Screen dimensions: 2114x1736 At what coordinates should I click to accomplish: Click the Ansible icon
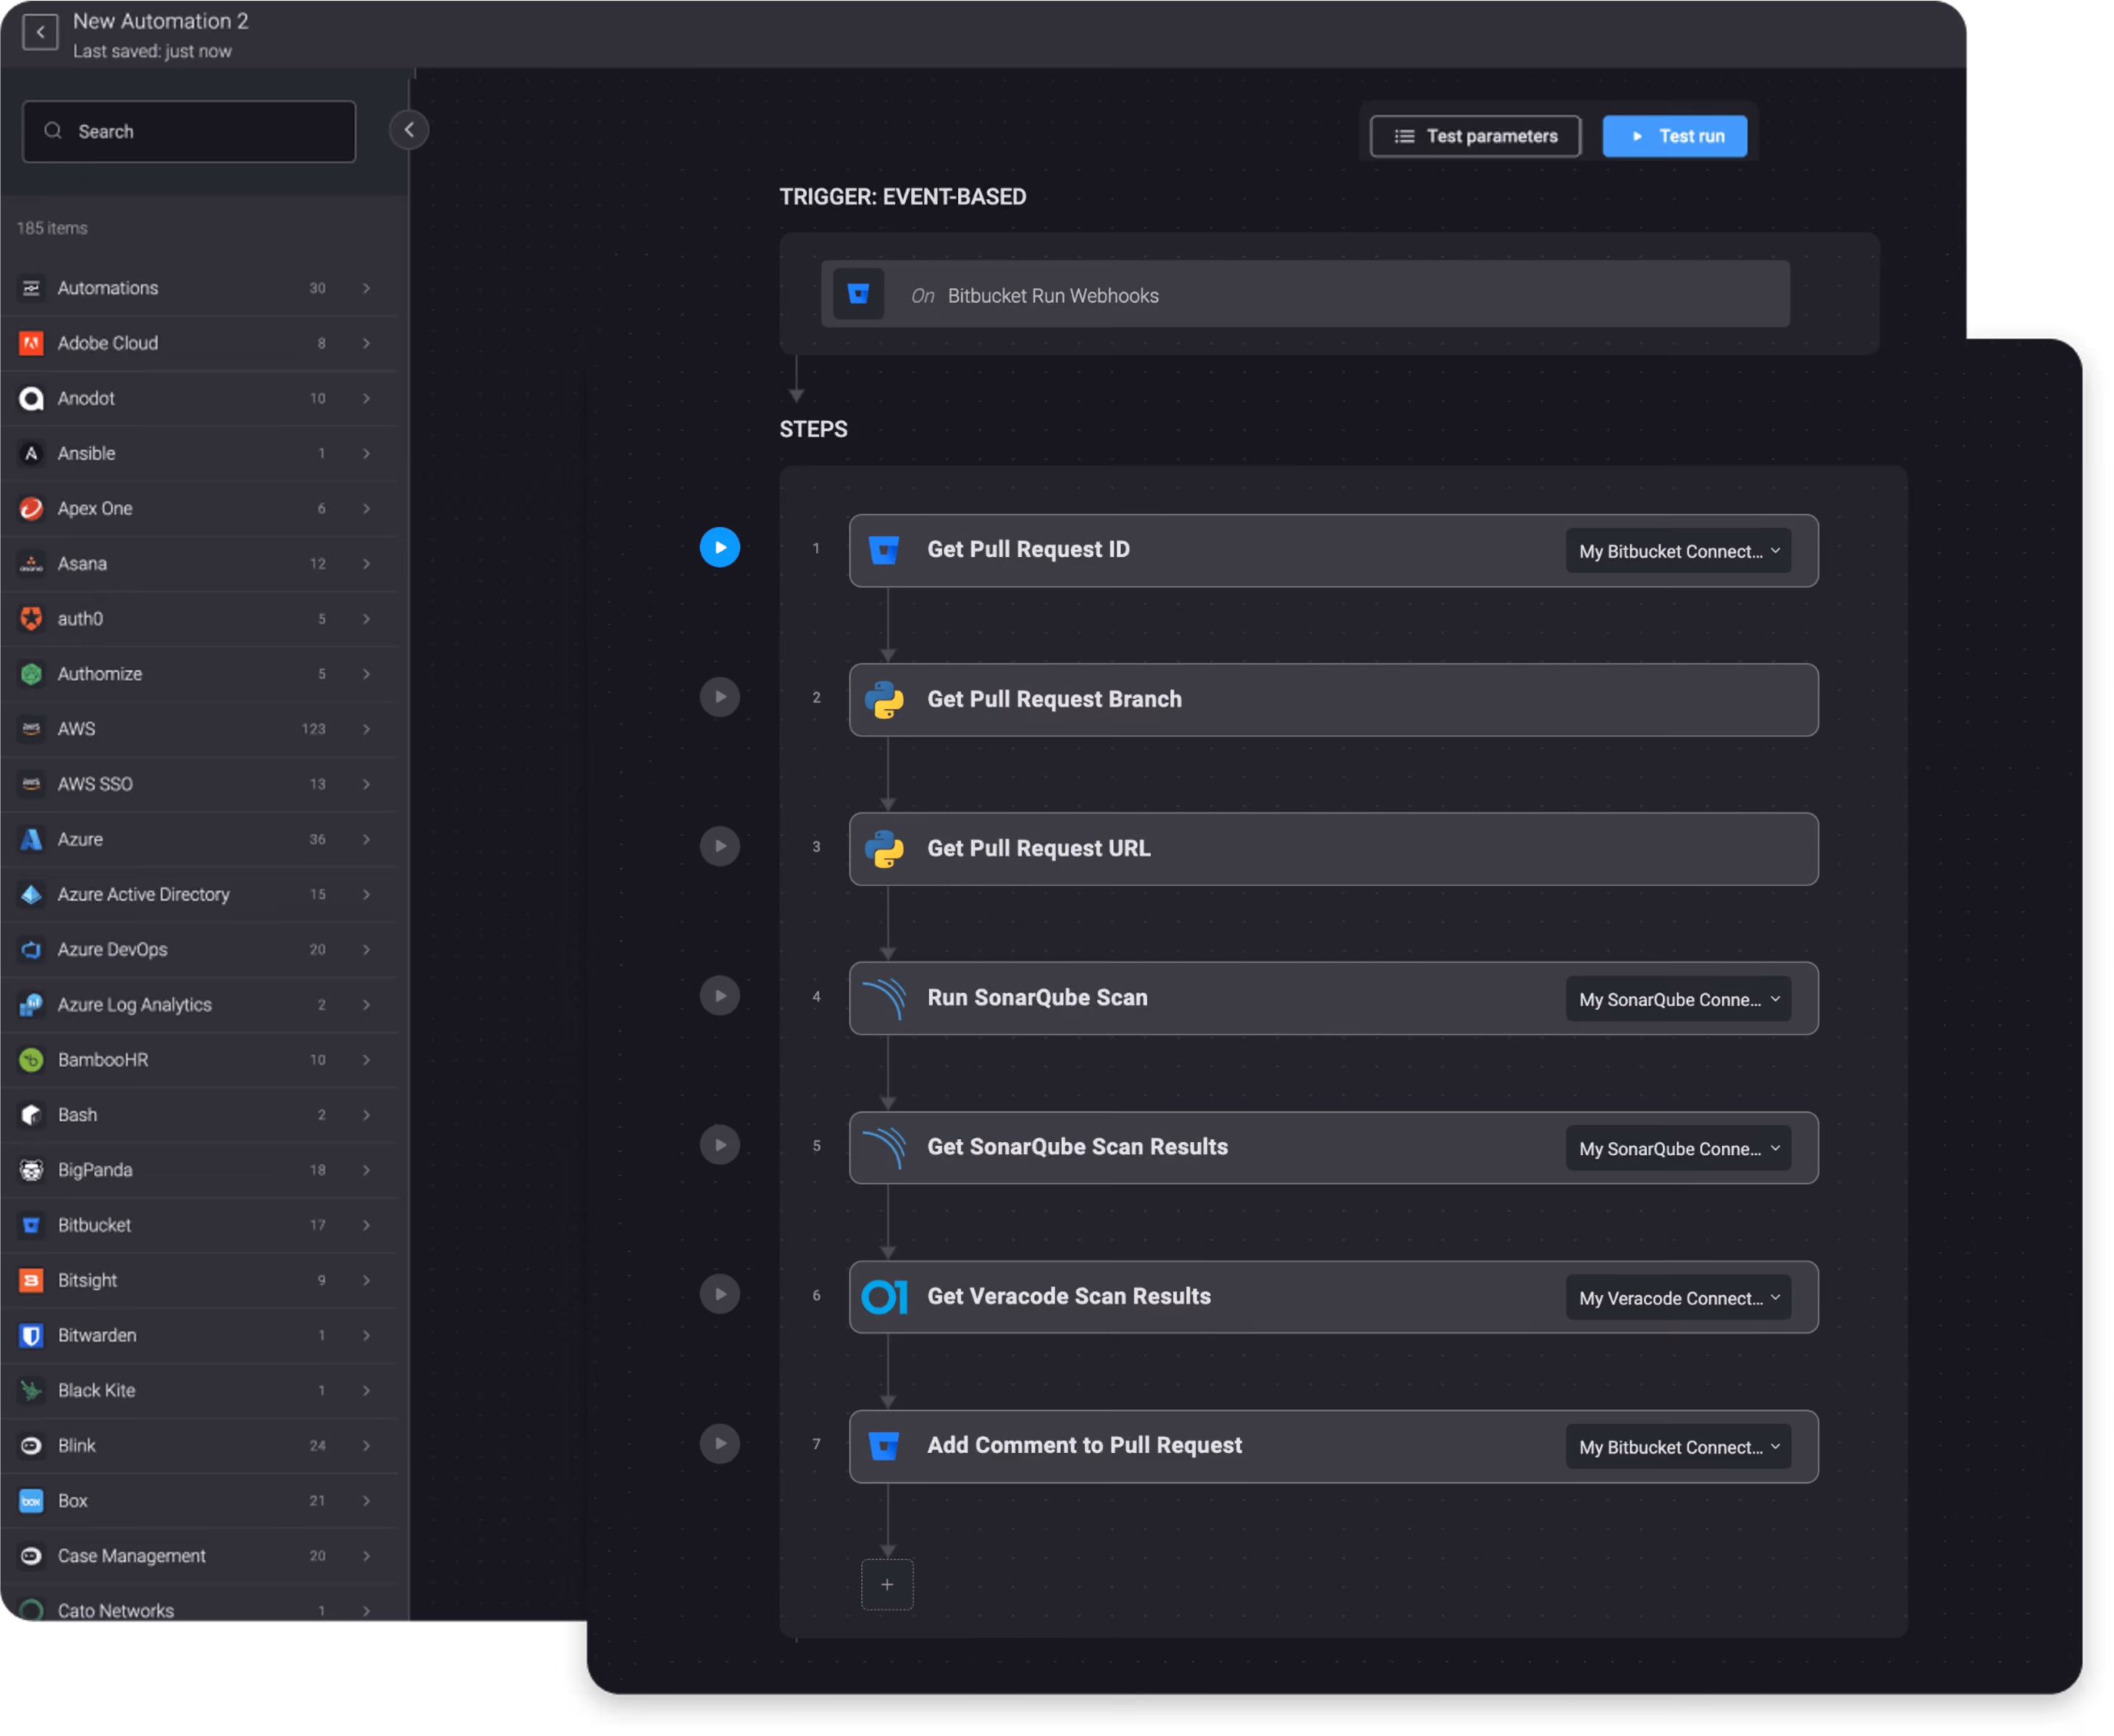(31, 453)
